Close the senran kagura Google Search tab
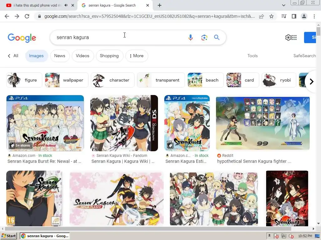Screen dimensions: 321x240 click(148, 5)
